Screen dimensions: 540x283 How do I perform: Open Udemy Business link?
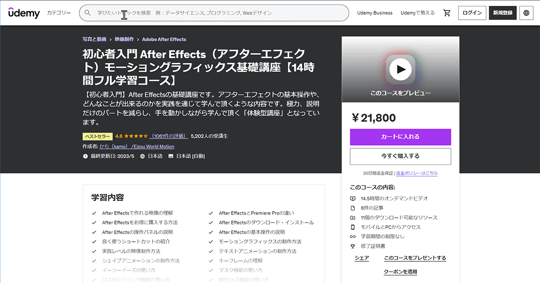[375, 13]
